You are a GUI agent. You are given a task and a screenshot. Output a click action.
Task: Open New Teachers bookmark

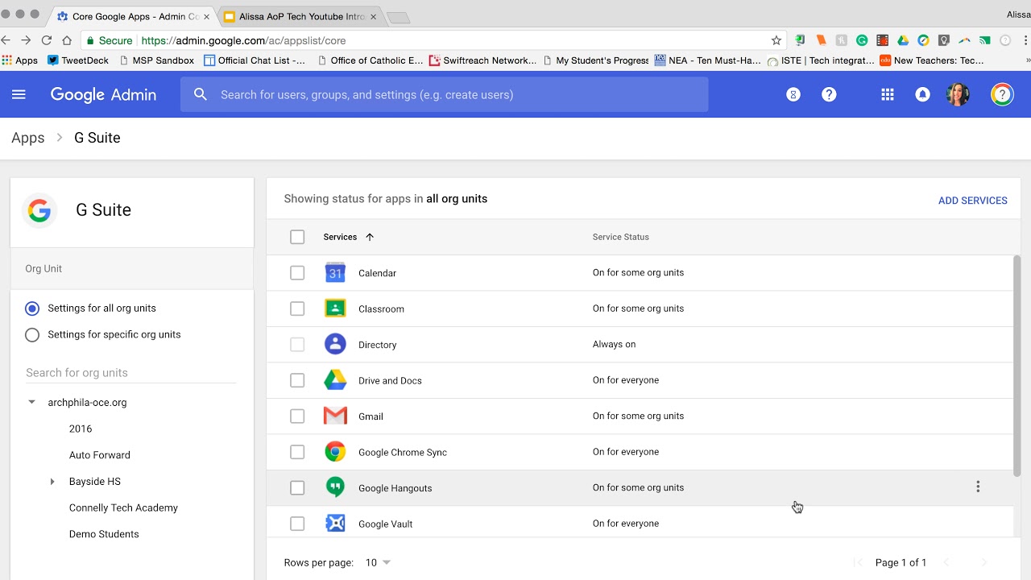point(932,60)
